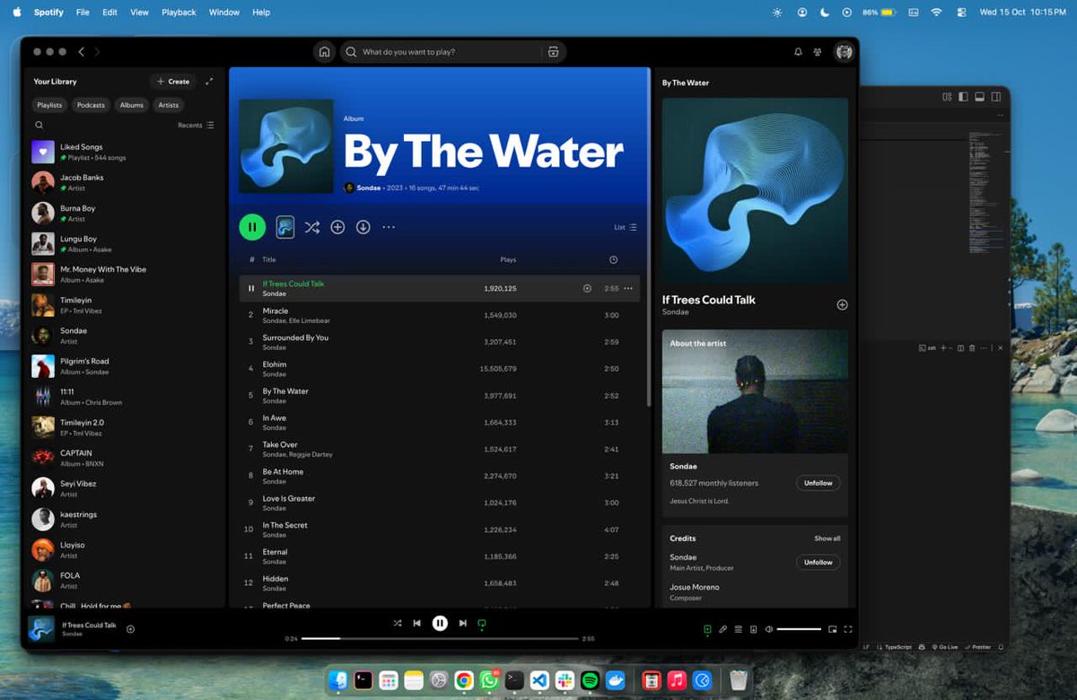This screenshot has height=700, width=1077.
Task: Open the List view dropdown
Action: [626, 227]
